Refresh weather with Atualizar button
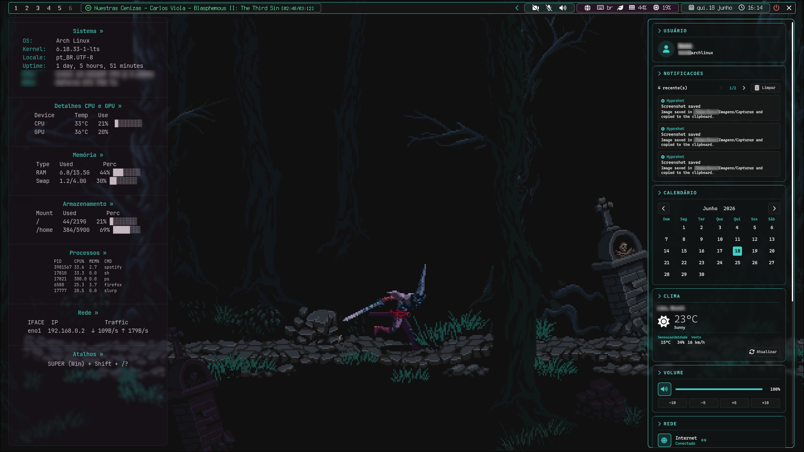The image size is (804, 452). coord(763,352)
